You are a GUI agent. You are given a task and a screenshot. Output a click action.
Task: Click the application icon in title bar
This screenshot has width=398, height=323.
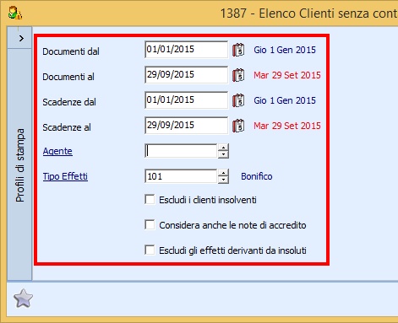pos(15,13)
